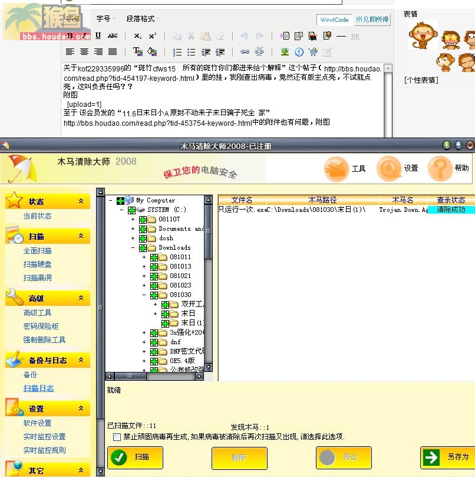Remove a hyperlink with the broken-chain icon
The width and height of the screenshot is (475, 477).
[259, 52]
